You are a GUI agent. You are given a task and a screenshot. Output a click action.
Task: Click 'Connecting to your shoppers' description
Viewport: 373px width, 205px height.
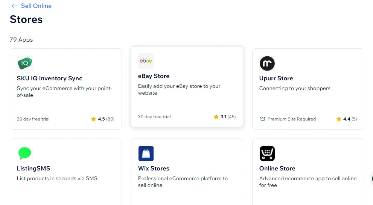pyautogui.click(x=295, y=88)
